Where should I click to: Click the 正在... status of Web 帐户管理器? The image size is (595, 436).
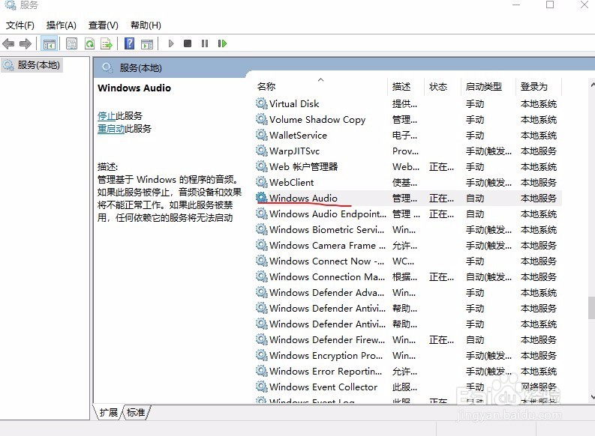pyautogui.click(x=441, y=166)
